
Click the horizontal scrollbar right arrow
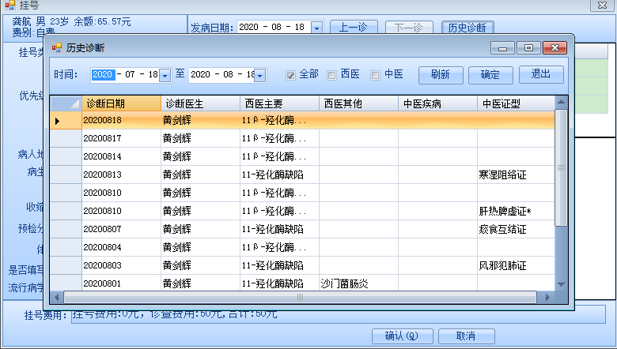(x=547, y=297)
